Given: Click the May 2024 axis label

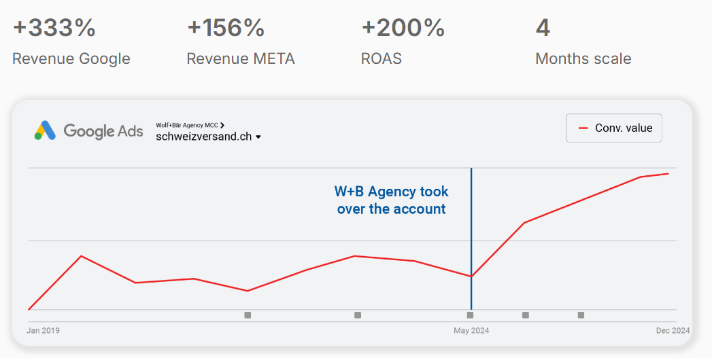Looking at the screenshot, I should click(x=471, y=330).
